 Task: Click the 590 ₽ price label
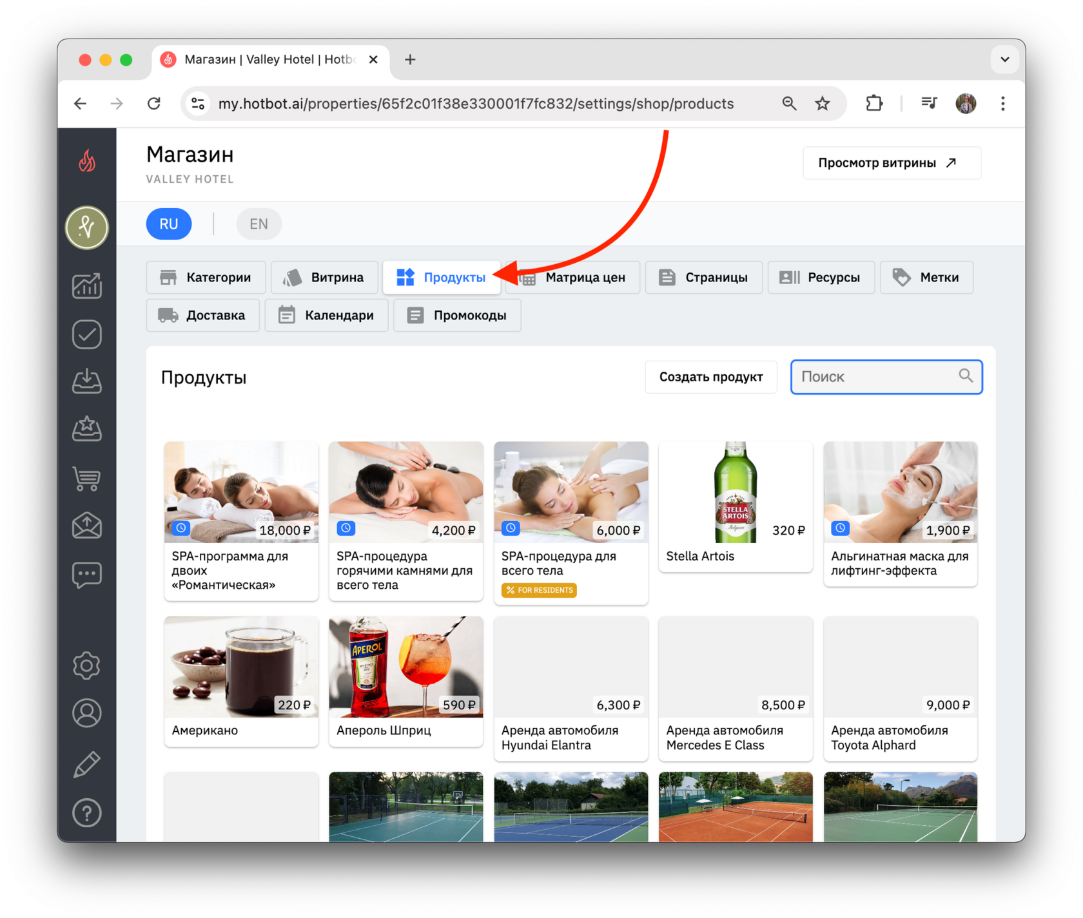coord(459,705)
